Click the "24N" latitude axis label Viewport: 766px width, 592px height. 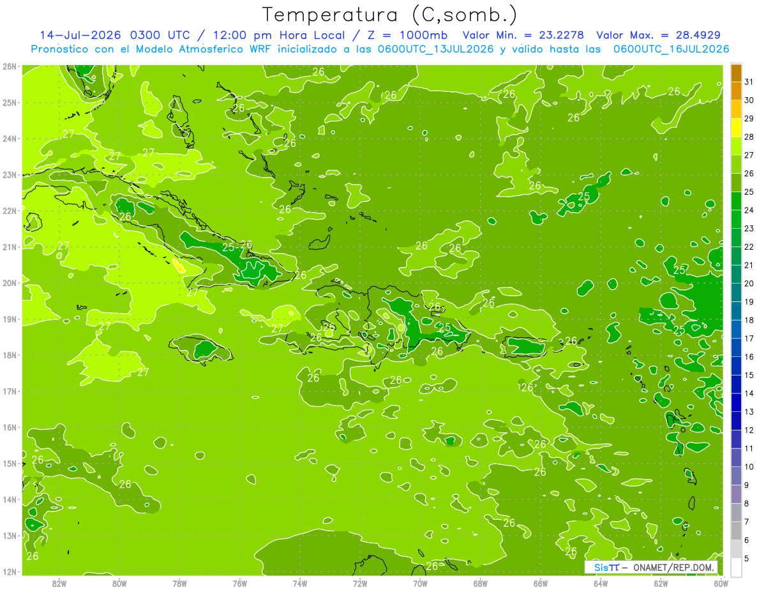[x=10, y=139]
